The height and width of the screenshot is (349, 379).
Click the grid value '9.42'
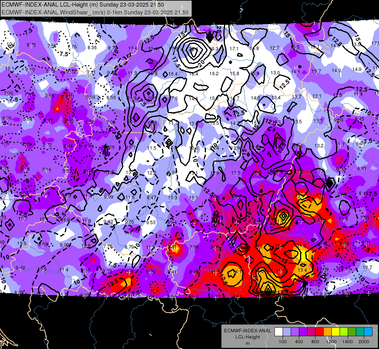coord(21,268)
